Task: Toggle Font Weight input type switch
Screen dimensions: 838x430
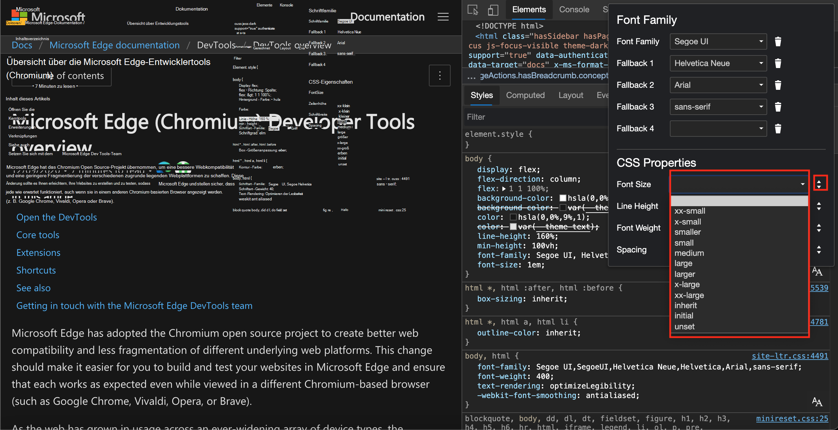Action: [x=819, y=228]
